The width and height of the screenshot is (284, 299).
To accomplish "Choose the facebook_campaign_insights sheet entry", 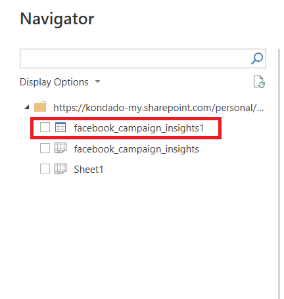I will [136, 149].
